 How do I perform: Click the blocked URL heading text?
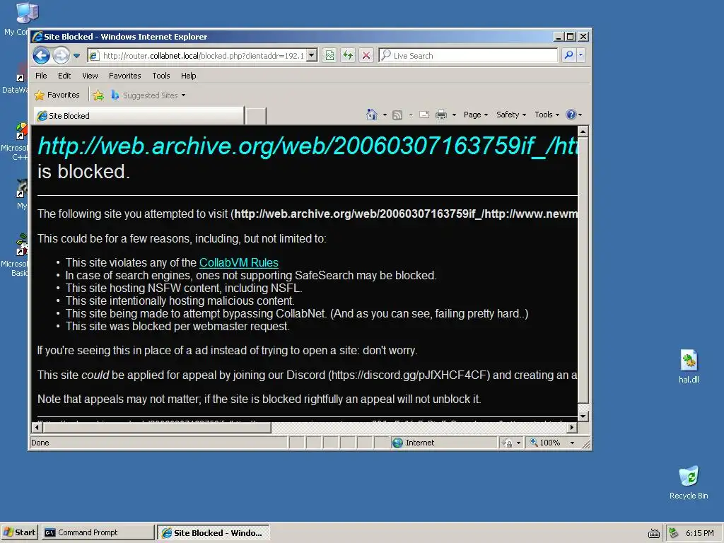click(x=308, y=146)
